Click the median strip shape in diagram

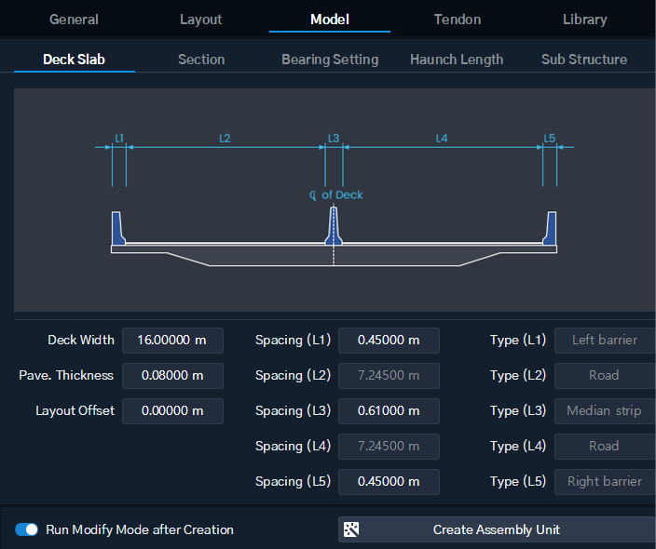334,225
